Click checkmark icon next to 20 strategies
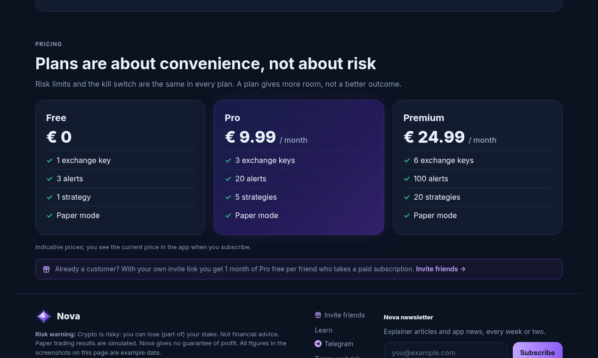 [407, 197]
